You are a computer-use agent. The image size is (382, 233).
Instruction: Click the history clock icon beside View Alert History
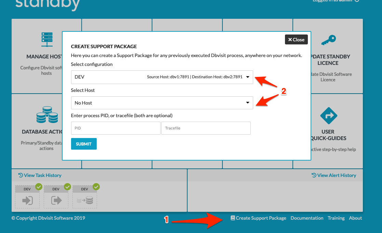(x=314, y=175)
